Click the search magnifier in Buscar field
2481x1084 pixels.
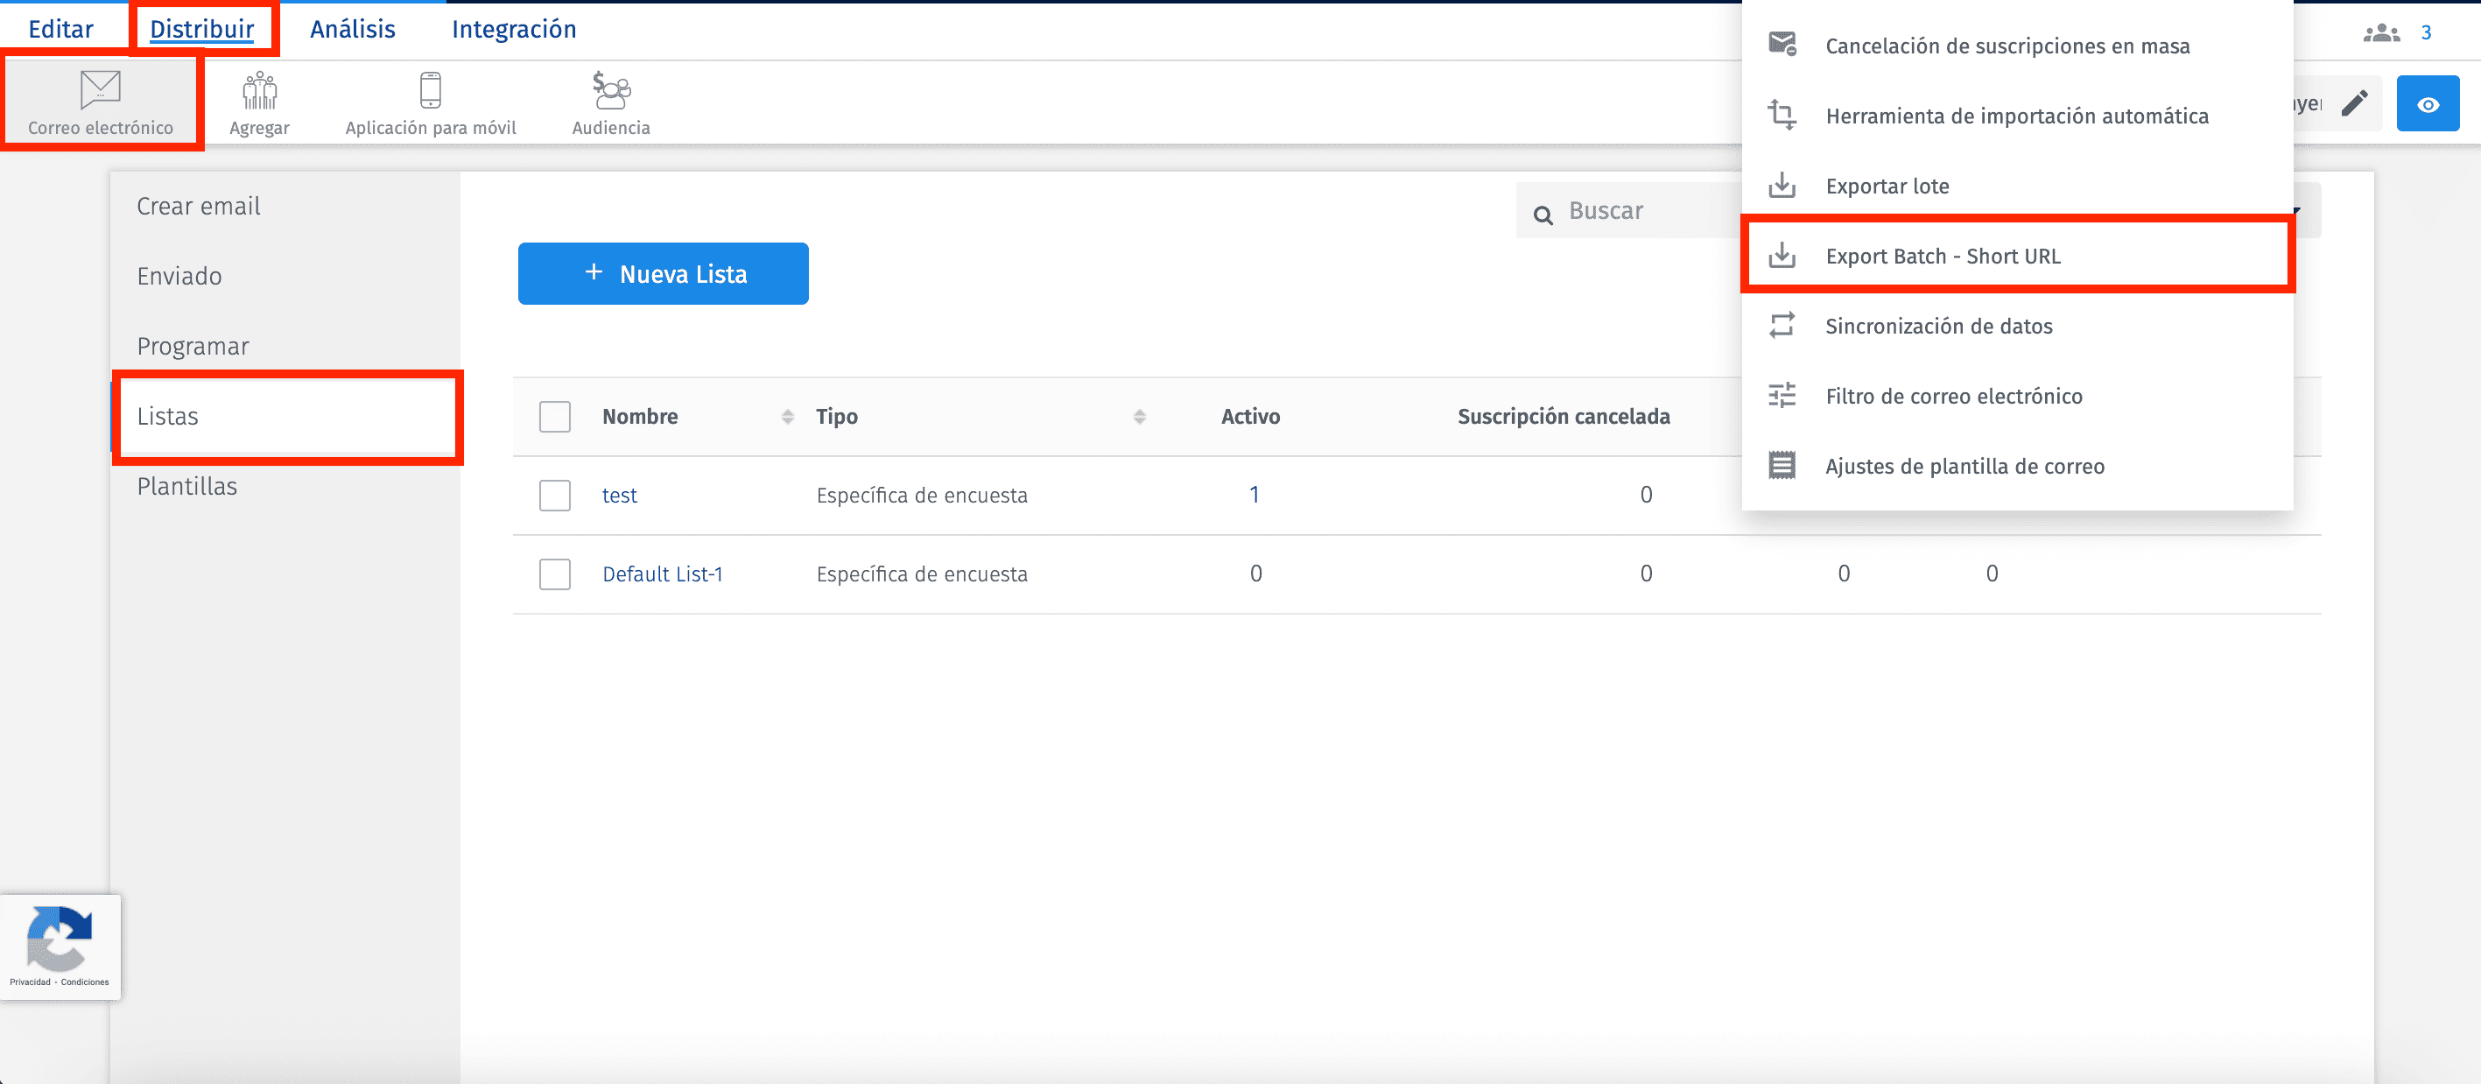(x=1543, y=212)
